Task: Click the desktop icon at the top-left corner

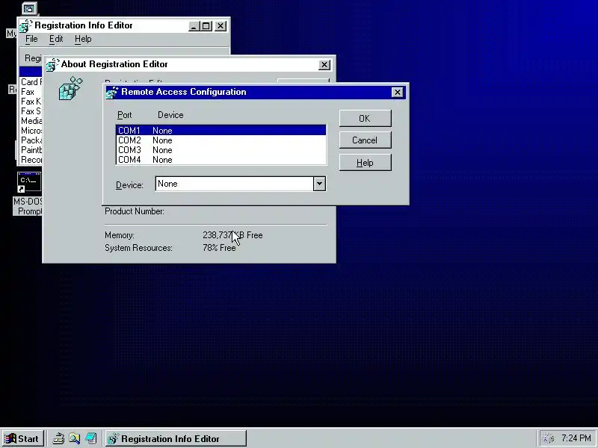Action: tap(29, 8)
